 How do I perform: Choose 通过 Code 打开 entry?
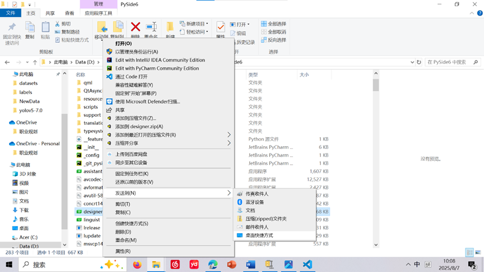[131, 77]
